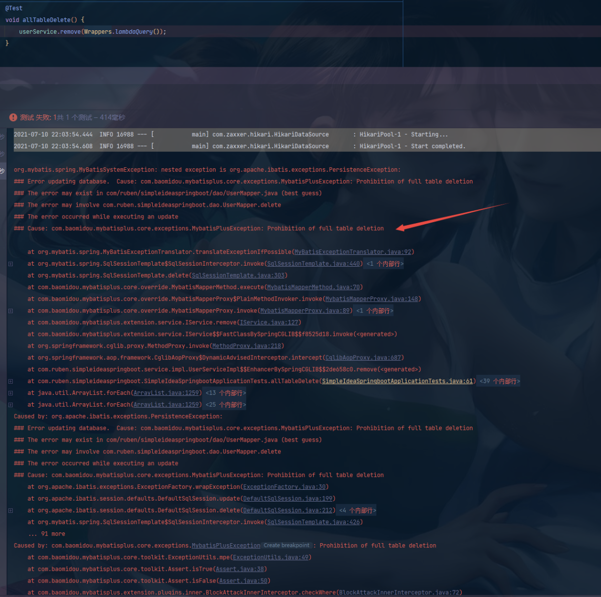Unfold the <39 个内部行> collapsed frames
Screen dimensions: 601x597
point(499,381)
